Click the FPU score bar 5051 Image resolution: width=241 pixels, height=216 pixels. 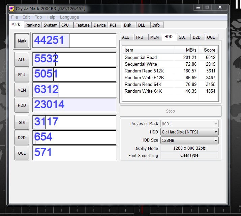pyautogui.click(x=74, y=74)
